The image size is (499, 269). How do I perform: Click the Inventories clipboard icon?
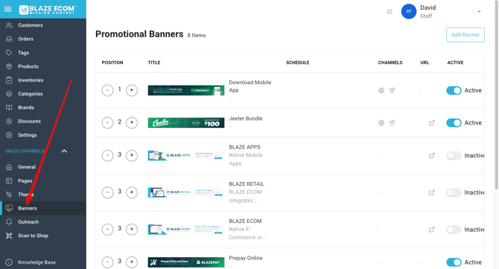[x=9, y=80]
